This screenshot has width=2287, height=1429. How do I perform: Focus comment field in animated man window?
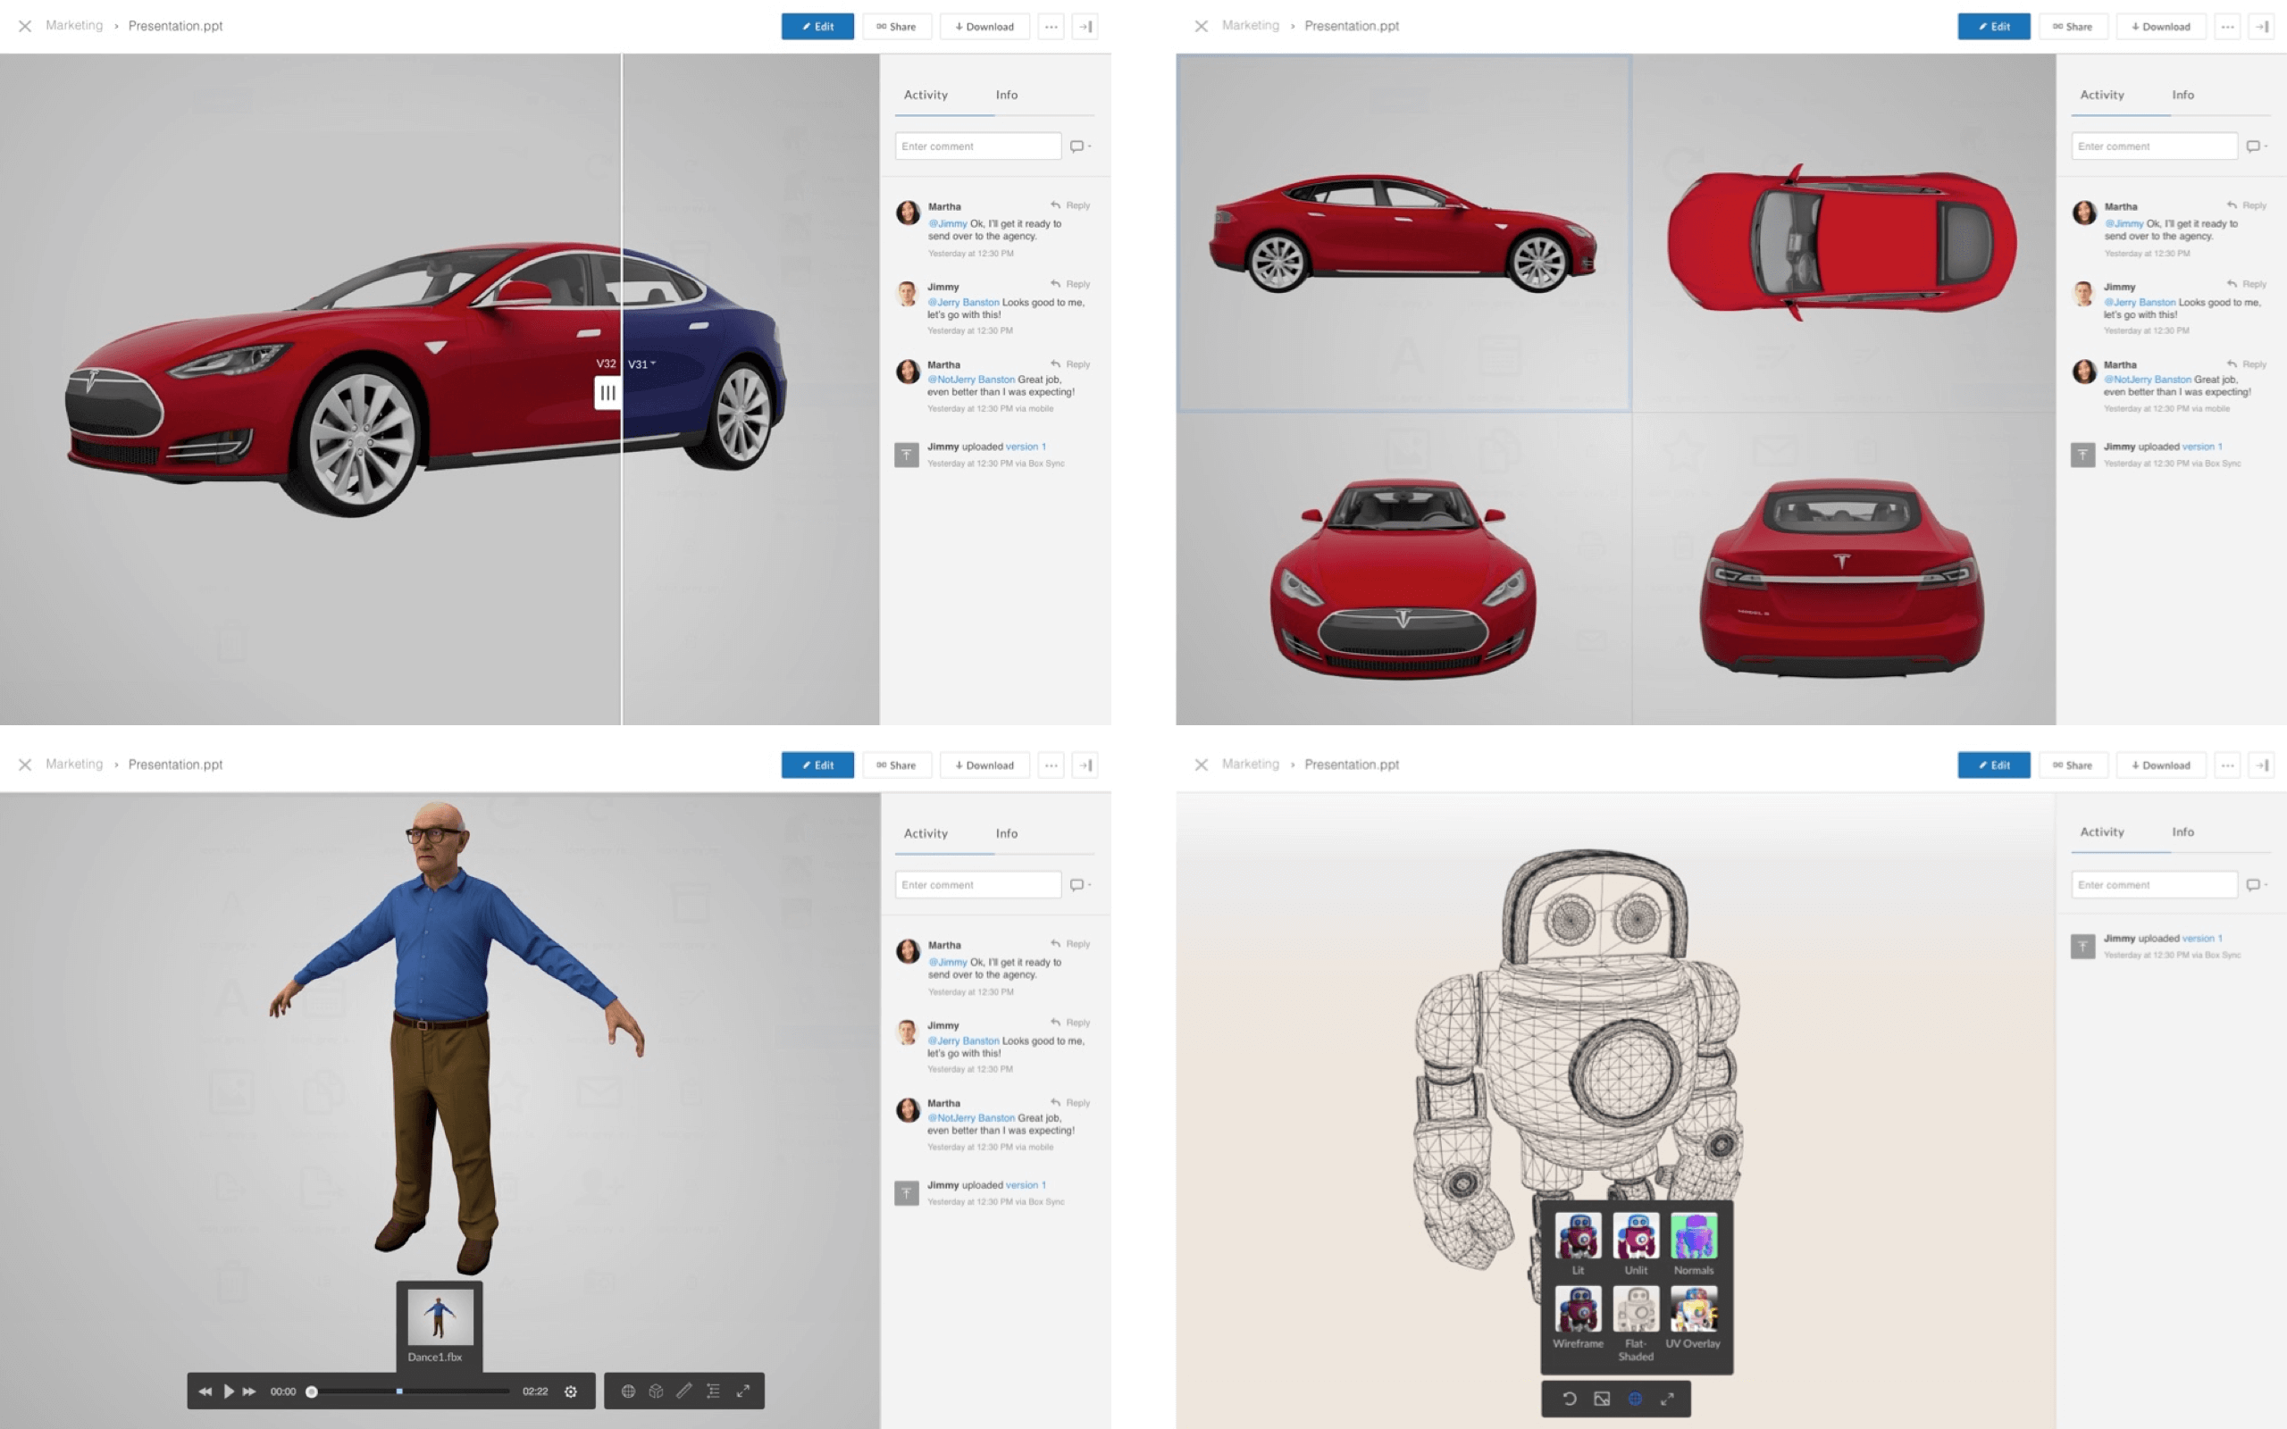[x=978, y=884]
